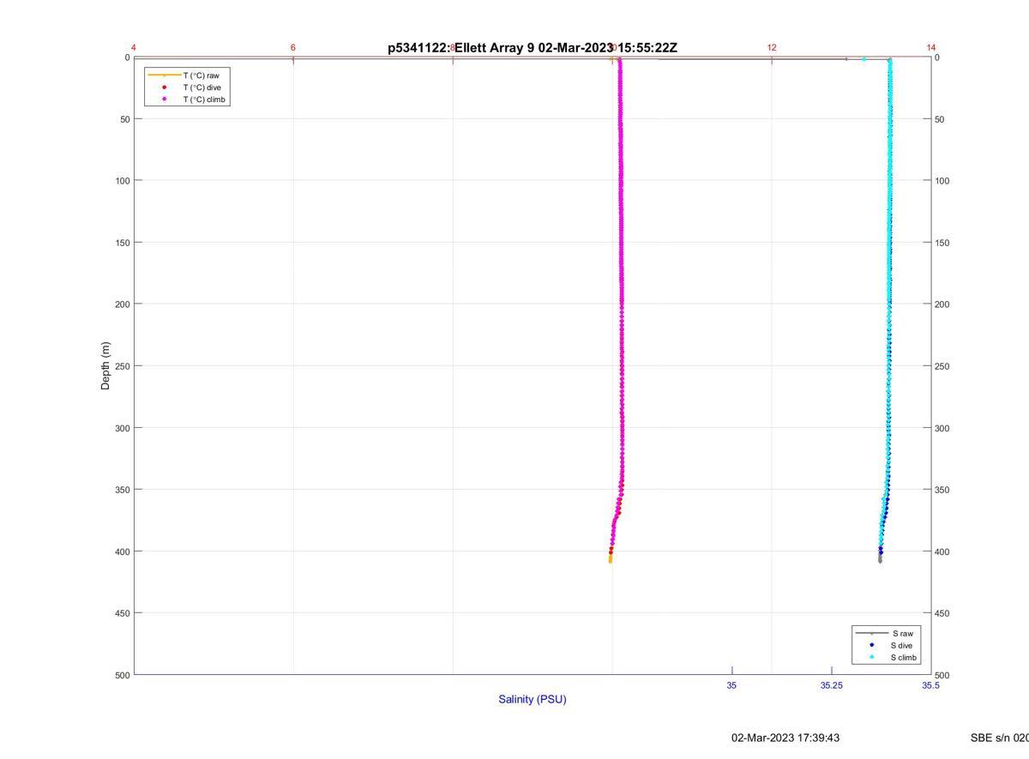Viewport: 1029px width, 759px height.
Task: Click the right depth axis tick '150'
Action: pyautogui.click(x=943, y=243)
